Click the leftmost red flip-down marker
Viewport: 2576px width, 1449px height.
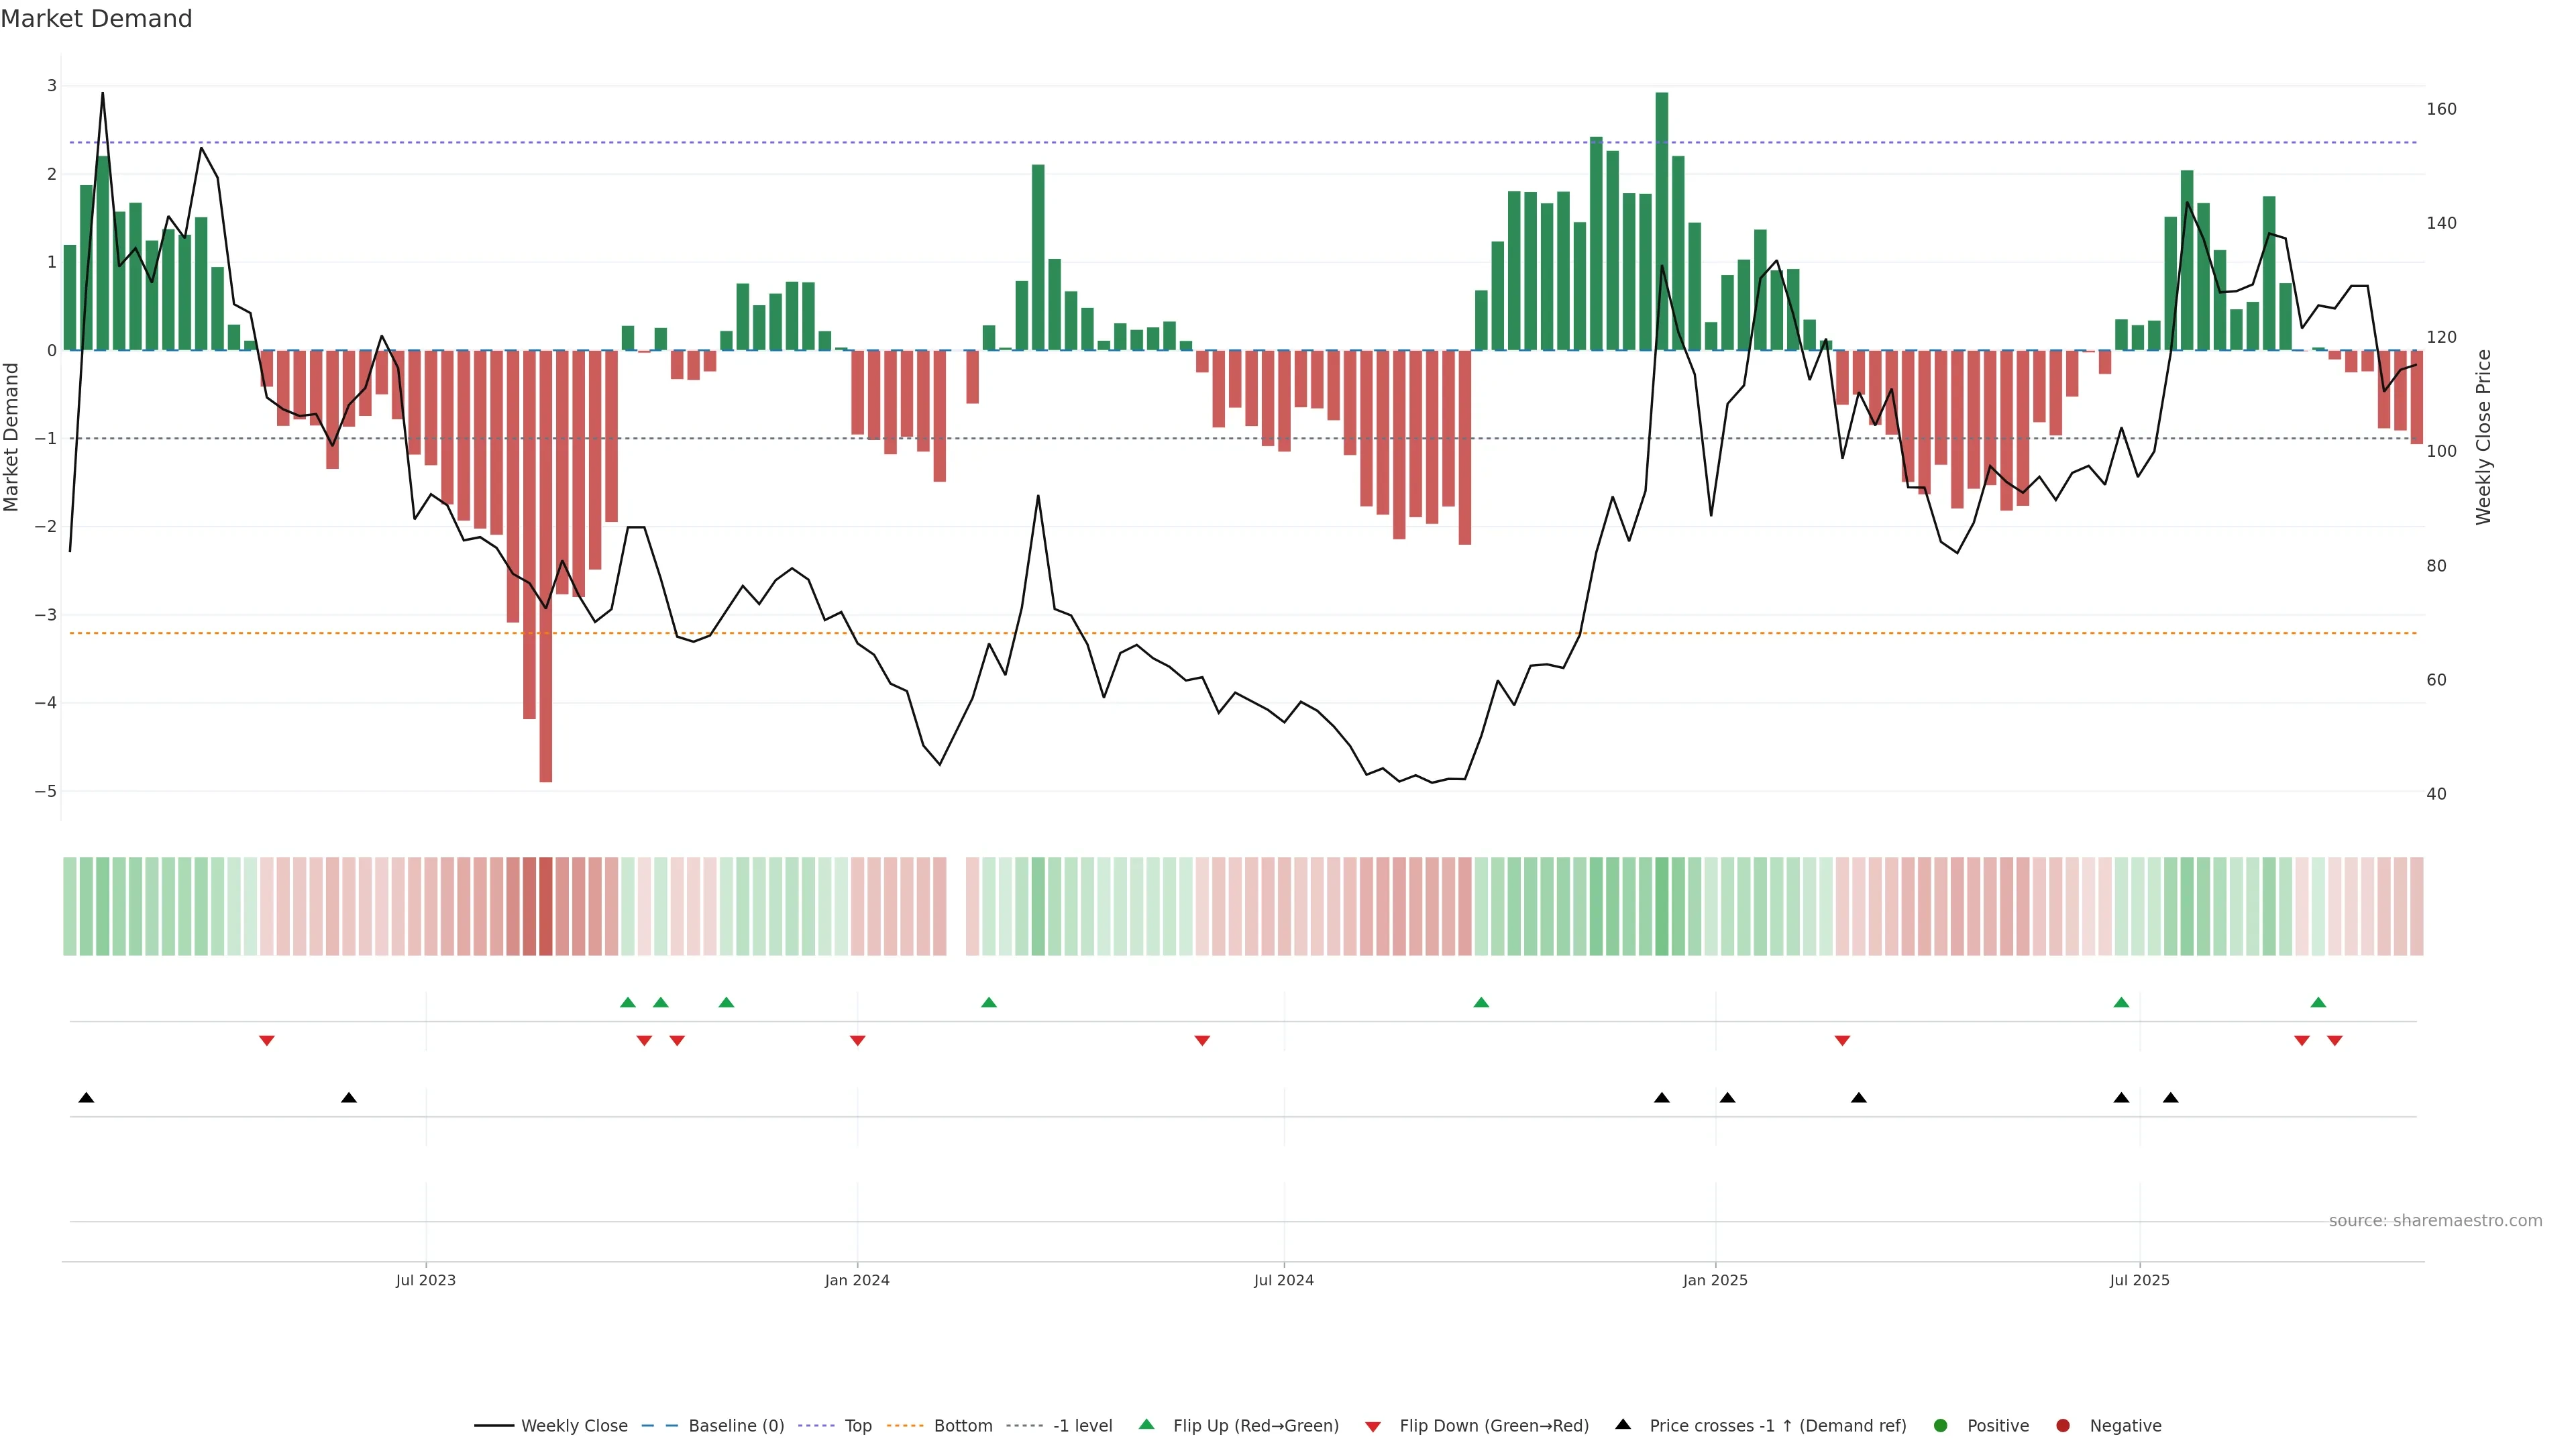[267, 1041]
